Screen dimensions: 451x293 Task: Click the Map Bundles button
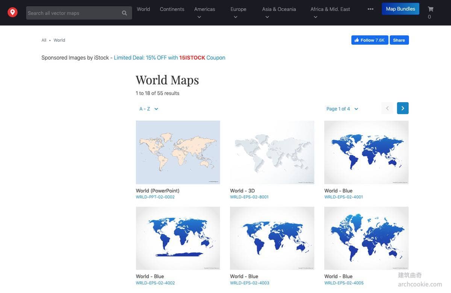coord(400,9)
